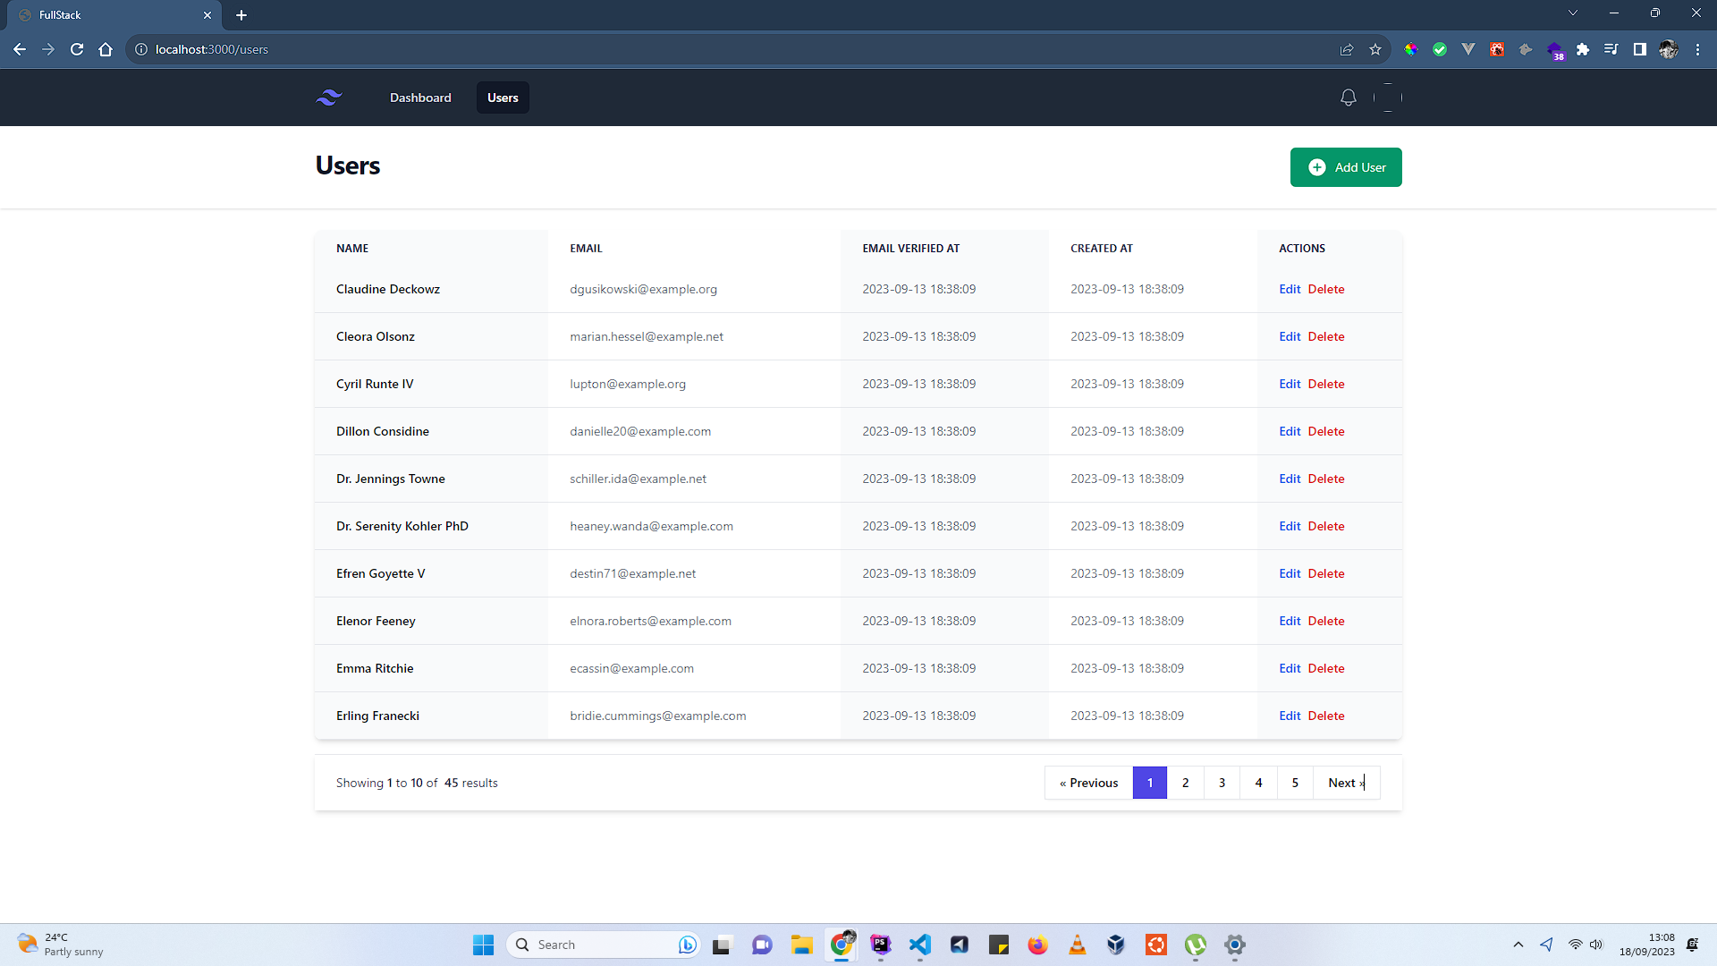
Task: Click the notification bell icon
Action: click(x=1349, y=97)
